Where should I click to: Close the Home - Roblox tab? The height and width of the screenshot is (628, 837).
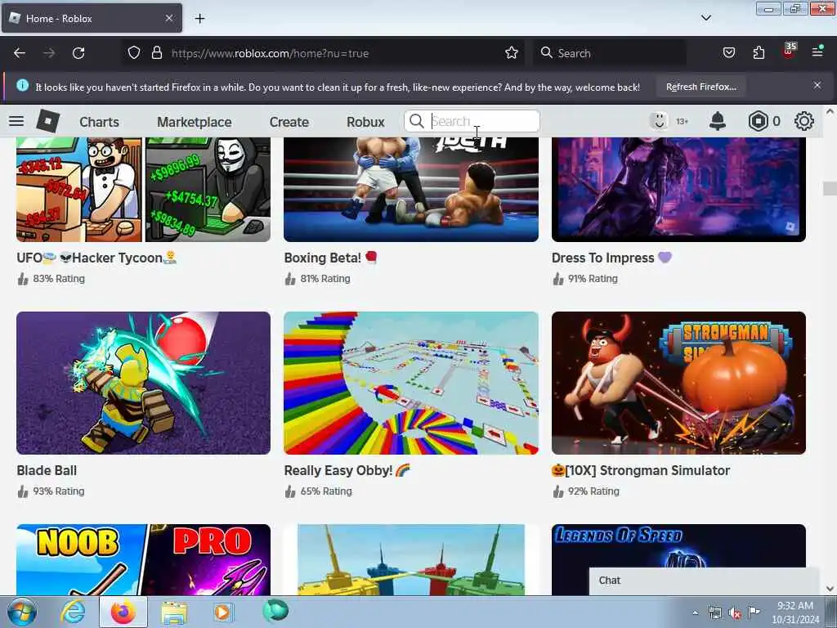click(x=168, y=18)
